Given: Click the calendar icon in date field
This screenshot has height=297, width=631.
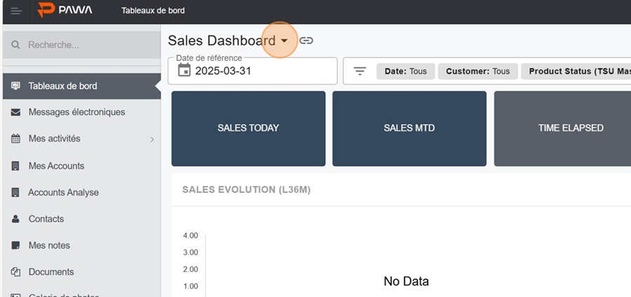Looking at the screenshot, I should click(184, 71).
